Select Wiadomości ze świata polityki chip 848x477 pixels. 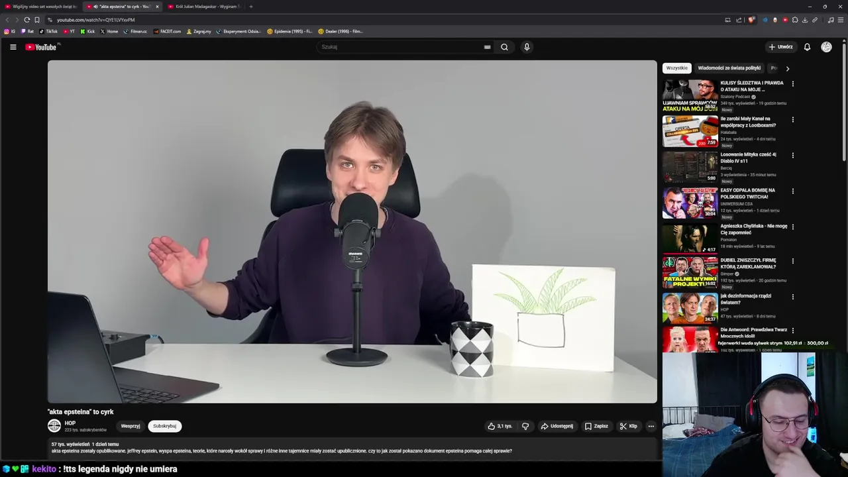point(729,68)
